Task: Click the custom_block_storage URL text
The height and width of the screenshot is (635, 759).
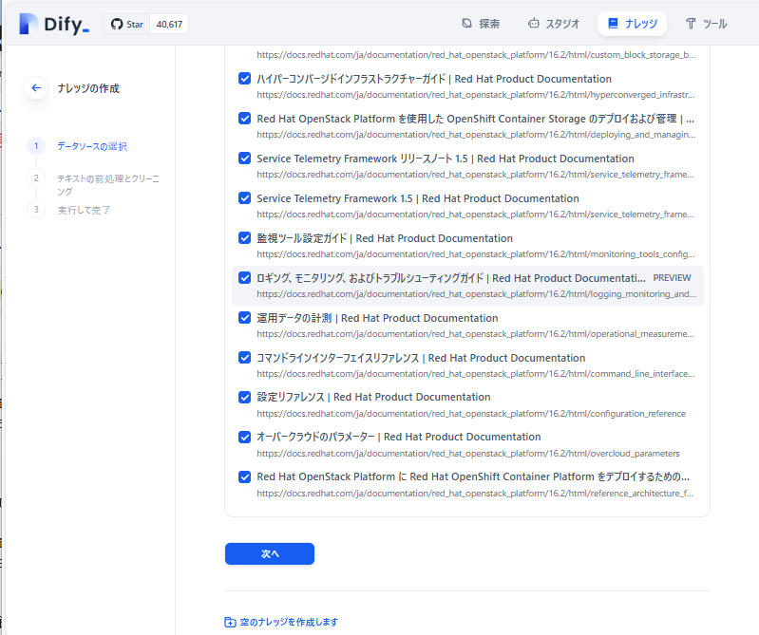Action: [476, 55]
